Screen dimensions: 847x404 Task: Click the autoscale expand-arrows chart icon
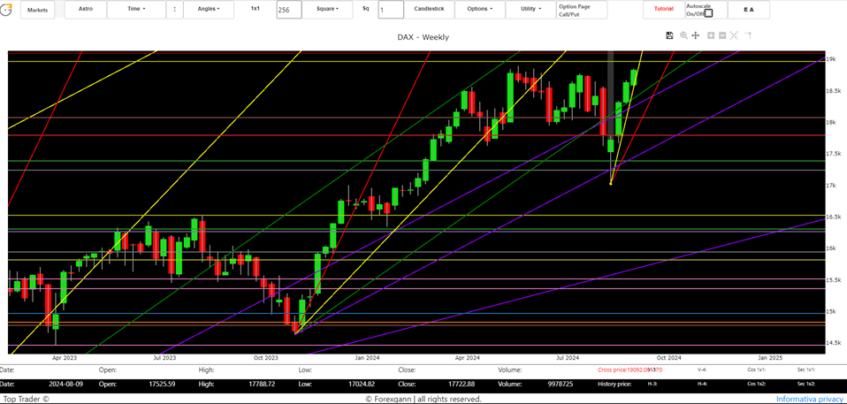[734, 35]
